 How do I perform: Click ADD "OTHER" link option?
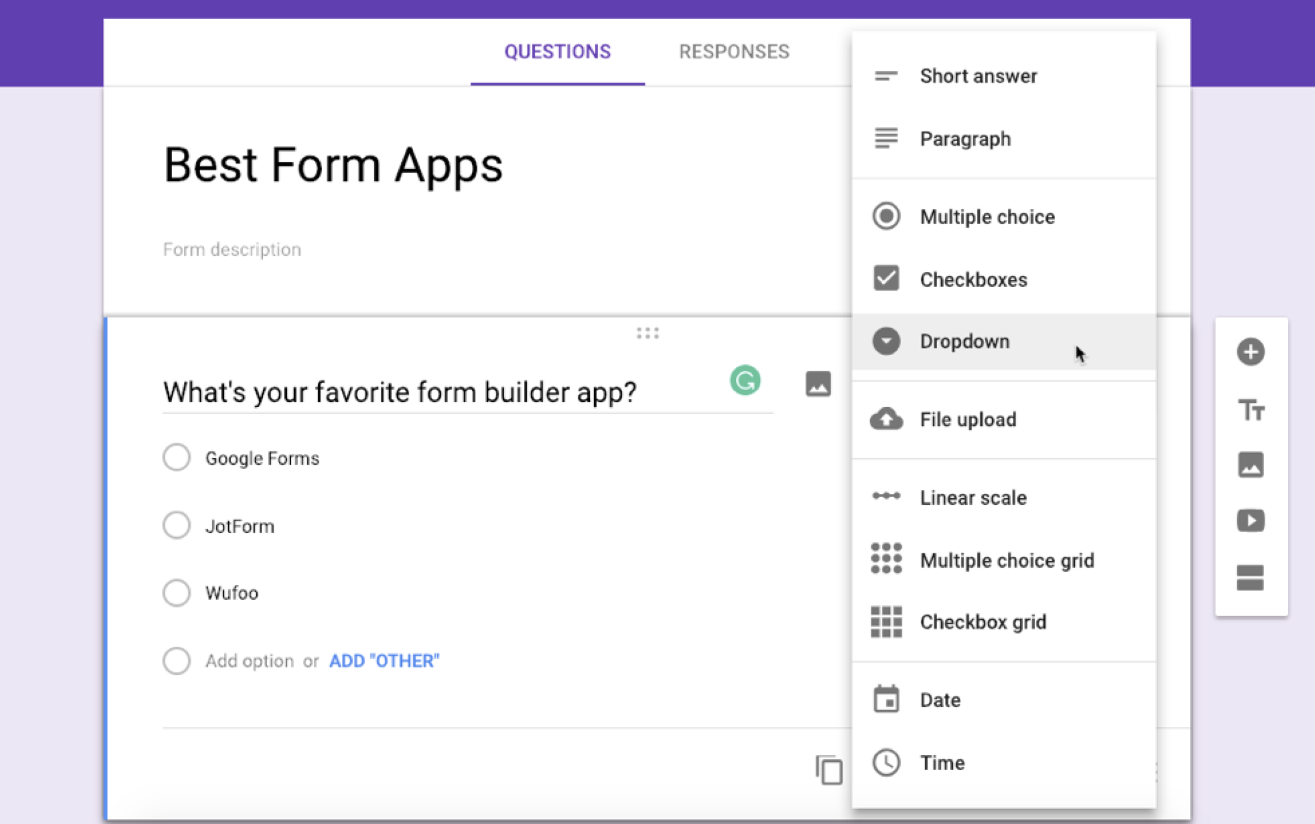point(383,660)
